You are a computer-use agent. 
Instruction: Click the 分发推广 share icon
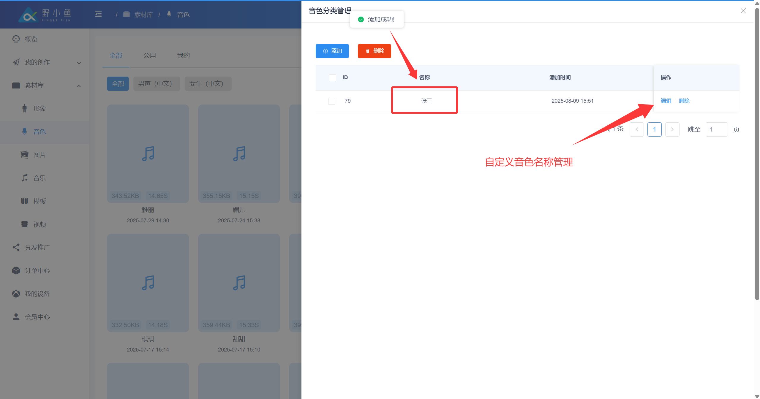click(x=16, y=247)
